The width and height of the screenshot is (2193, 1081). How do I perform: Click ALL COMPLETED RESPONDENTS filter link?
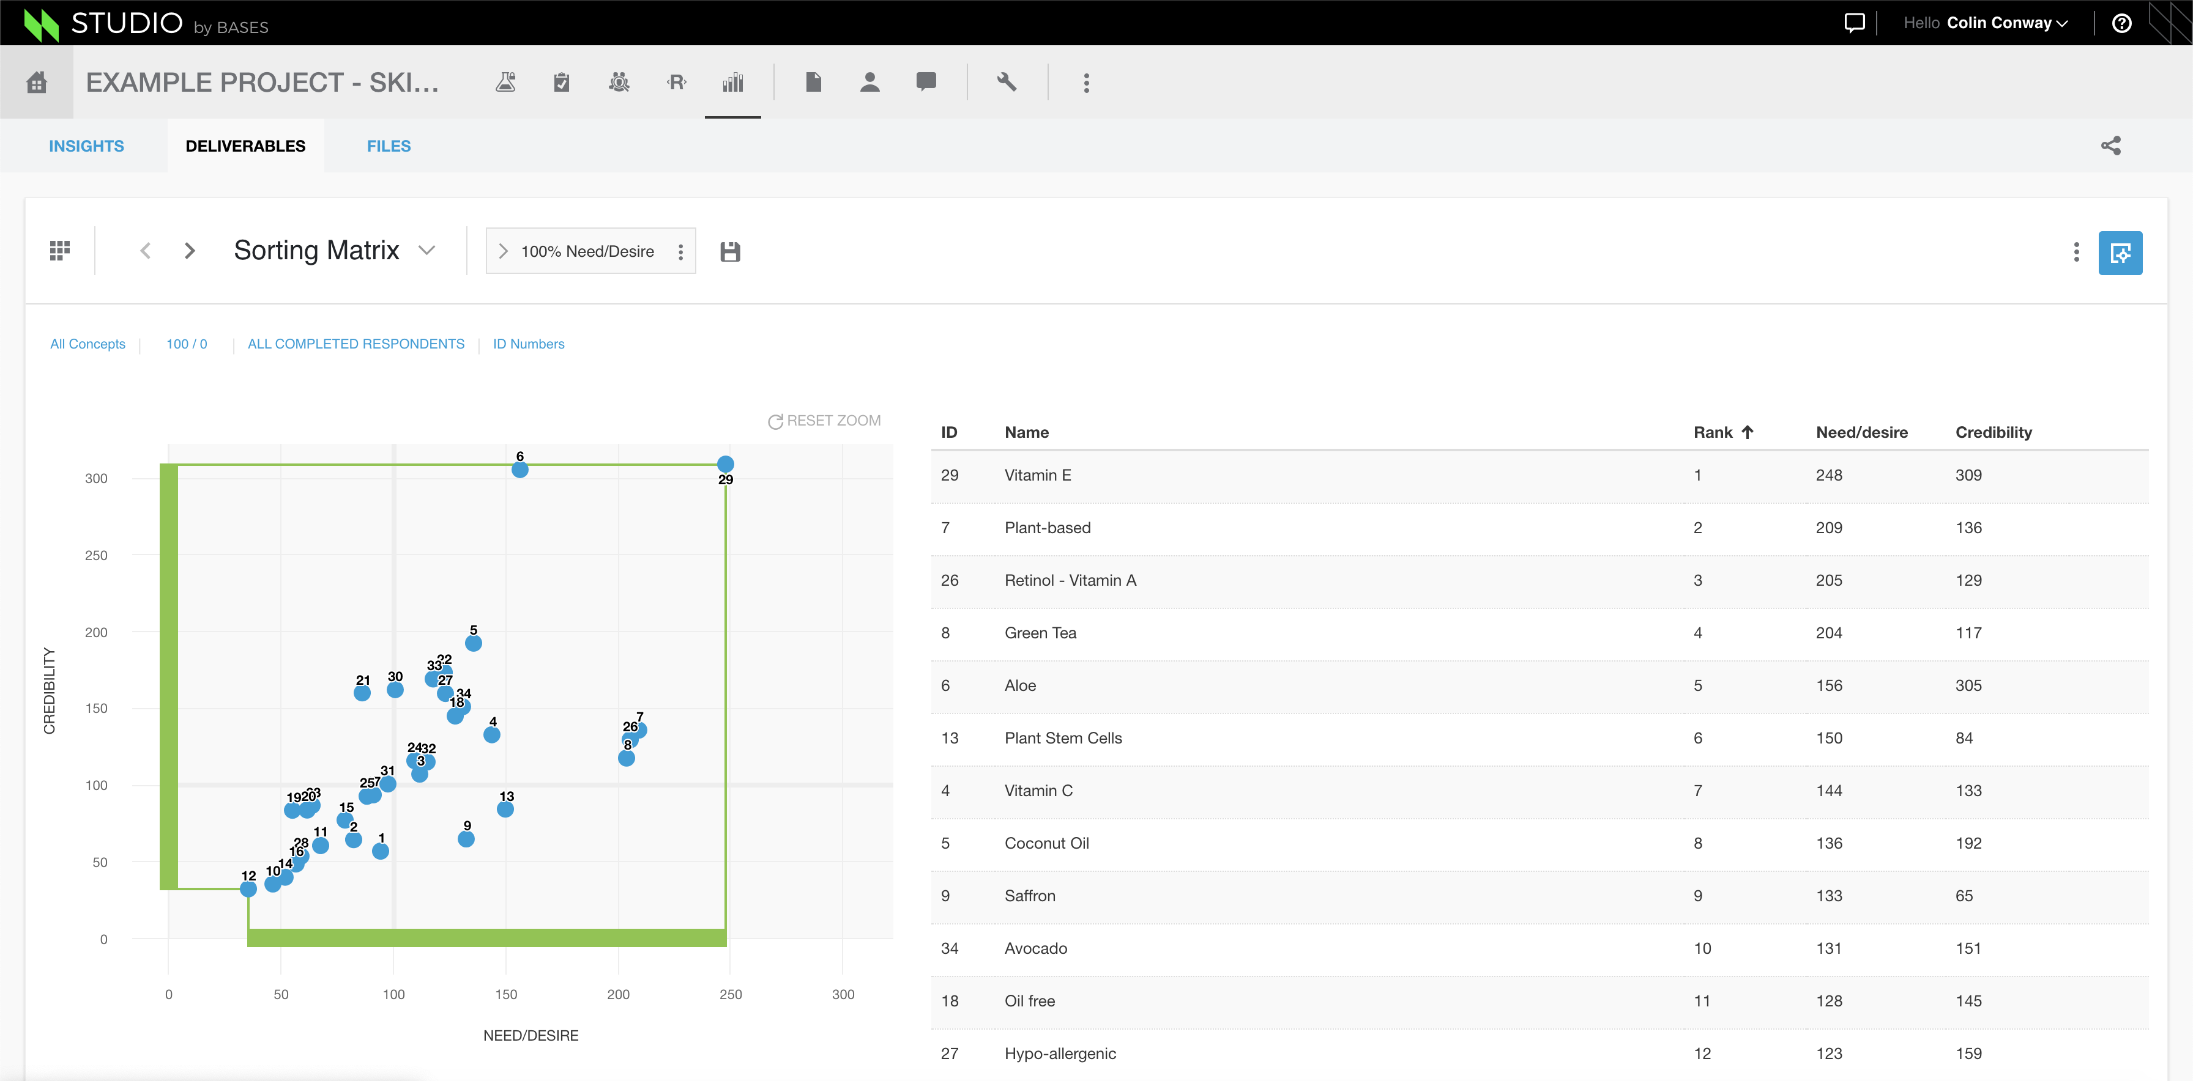pyautogui.click(x=356, y=344)
